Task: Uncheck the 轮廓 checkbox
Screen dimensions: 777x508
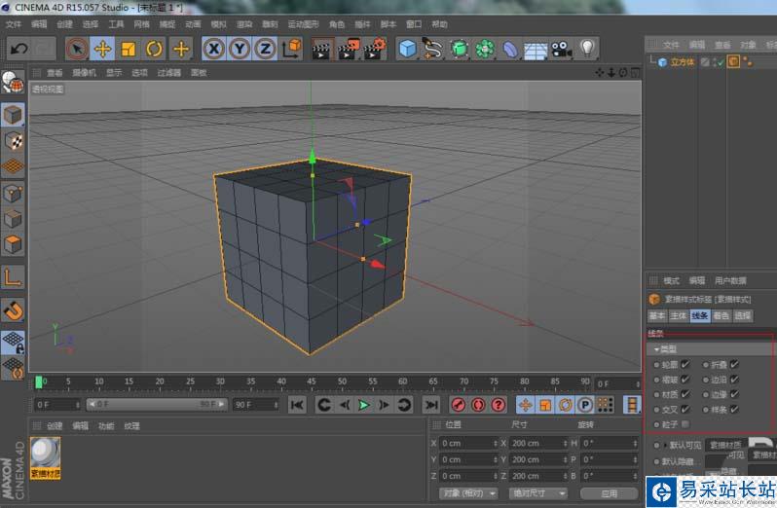Action: pos(685,364)
